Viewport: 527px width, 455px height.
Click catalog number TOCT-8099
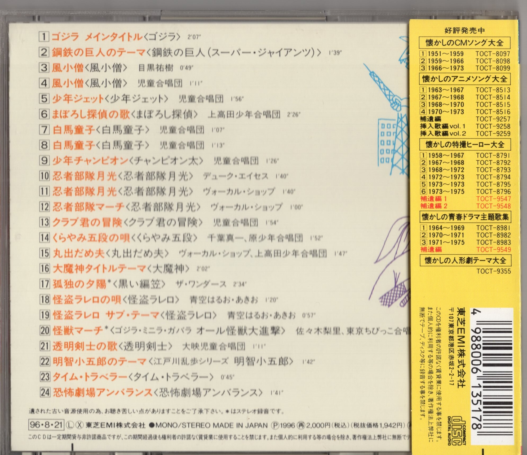coord(493,68)
